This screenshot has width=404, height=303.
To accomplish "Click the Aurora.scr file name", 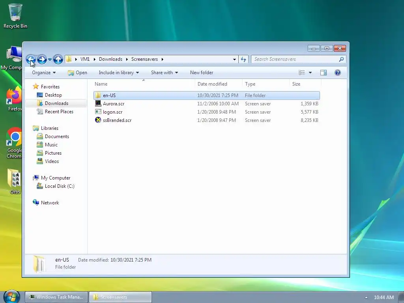I will (x=114, y=104).
